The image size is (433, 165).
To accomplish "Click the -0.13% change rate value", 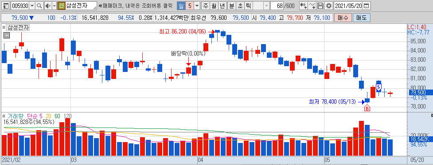I will tap(68, 18).
